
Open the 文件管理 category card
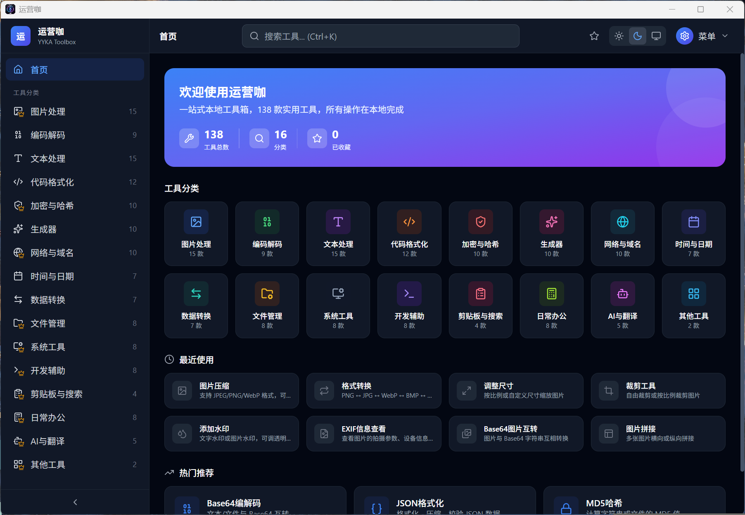click(267, 306)
